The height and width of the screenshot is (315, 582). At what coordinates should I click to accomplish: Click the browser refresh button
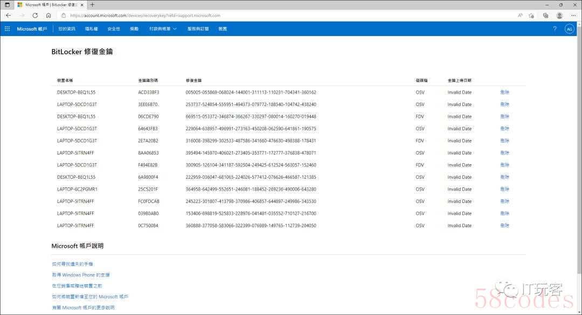pyautogui.click(x=35, y=16)
